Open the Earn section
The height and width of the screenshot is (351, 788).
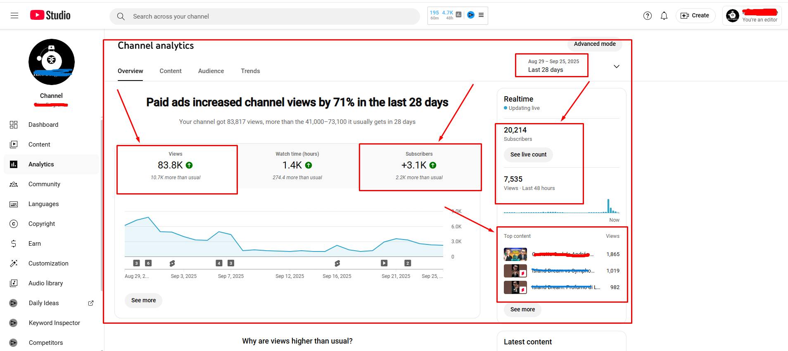pos(35,244)
